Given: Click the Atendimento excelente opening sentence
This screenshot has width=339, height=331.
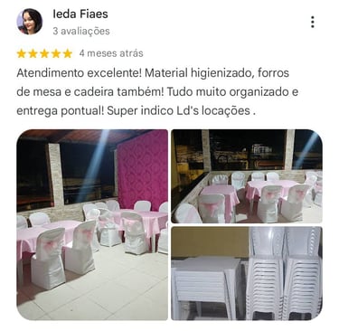Looking at the screenshot, I should [x=80, y=73].
